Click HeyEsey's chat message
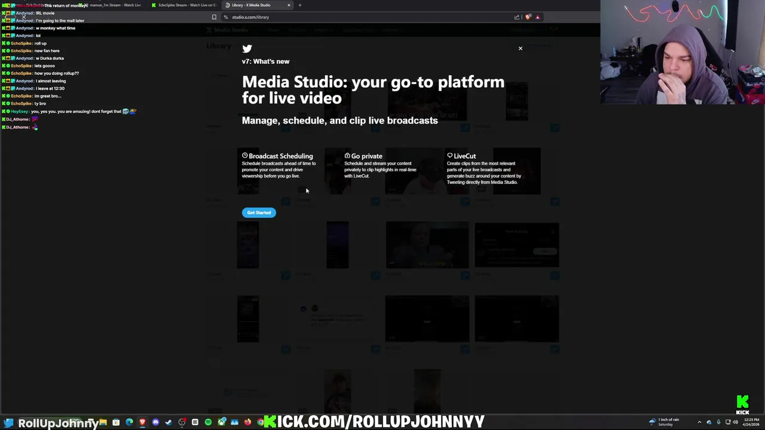The height and width of the screenshot is (430, 765). click(69, 111)
